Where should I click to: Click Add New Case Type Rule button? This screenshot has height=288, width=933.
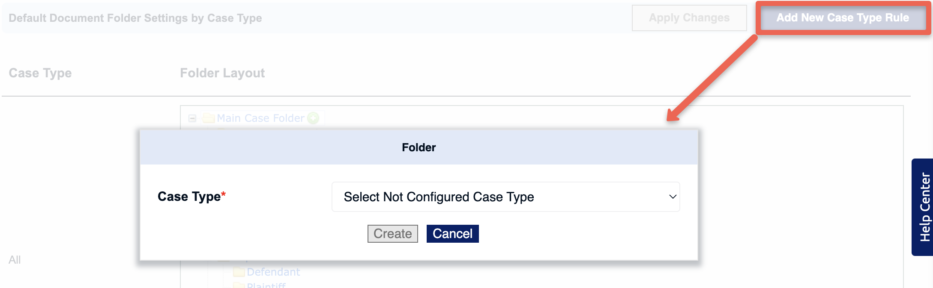(x=843, y=18)
